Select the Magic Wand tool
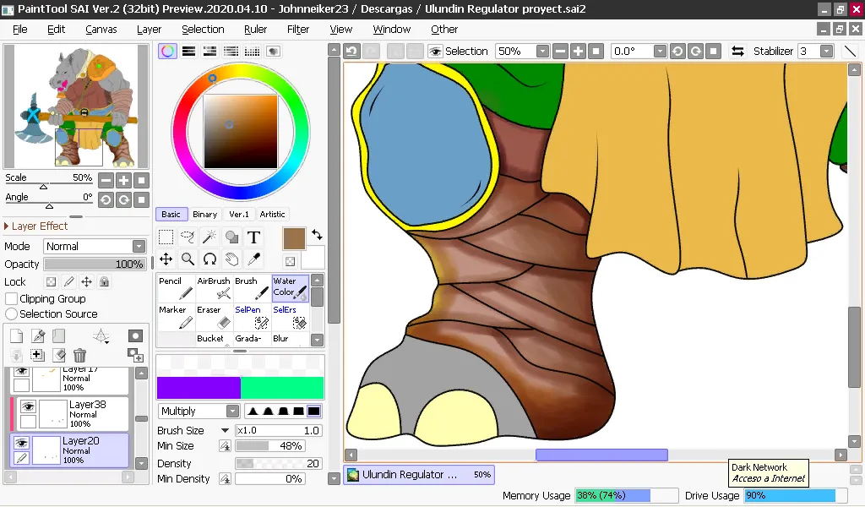 click(209, 237)
